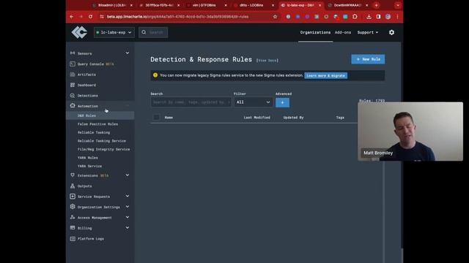The width and height of the screenshot is (469, 263).
Task: Click the Sensors sidebar icon
Action: [x=73, y=53]
